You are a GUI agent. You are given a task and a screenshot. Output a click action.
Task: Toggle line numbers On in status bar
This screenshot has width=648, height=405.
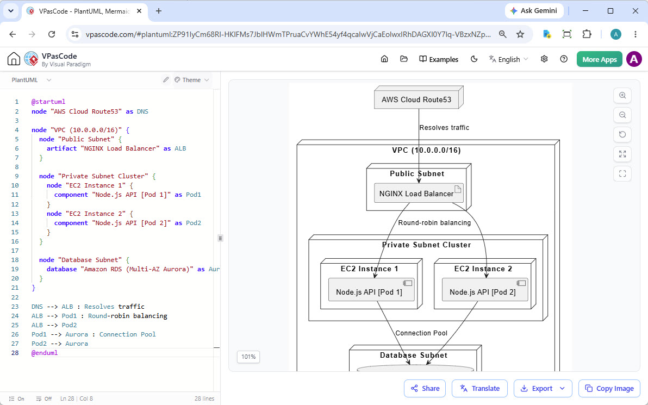(x=17, y=399)
